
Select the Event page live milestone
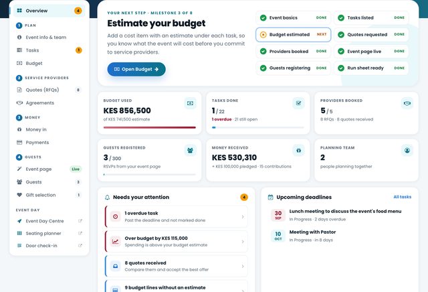pyautogui.click(x=371, y=51)
